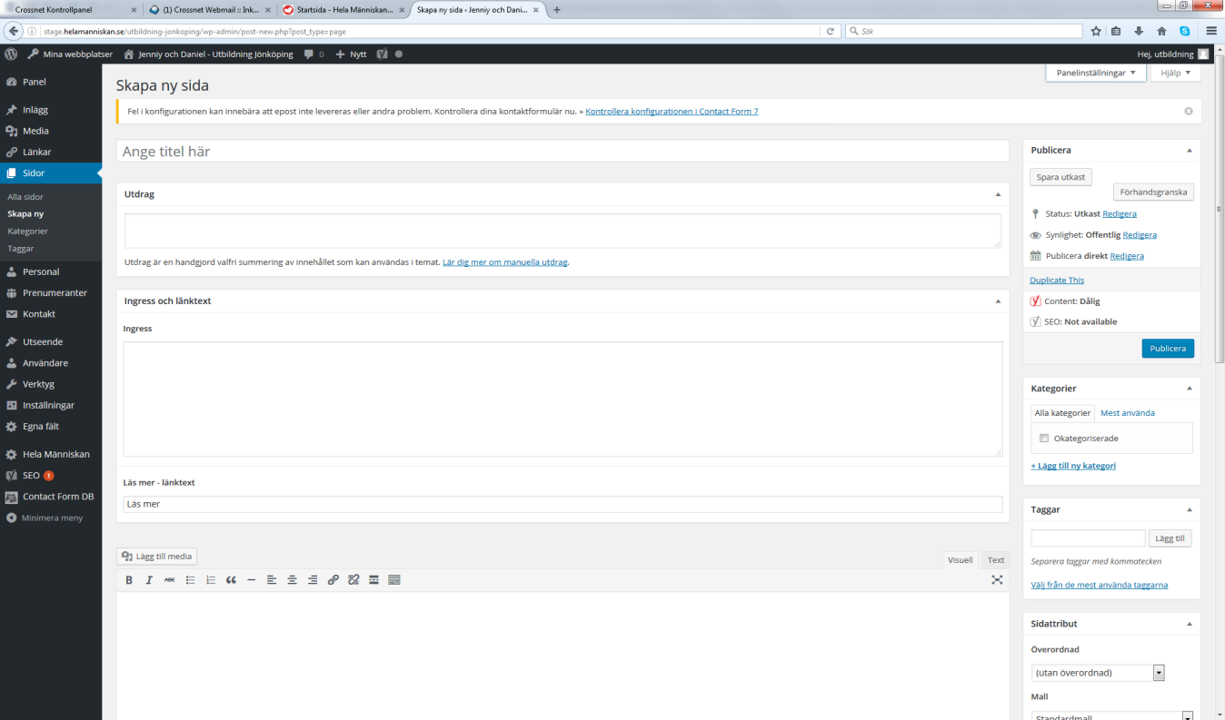The height and width of the screenshot is (720, 1225).
Task: Click the Publicera button
Action: click(x=1168, y=349)
